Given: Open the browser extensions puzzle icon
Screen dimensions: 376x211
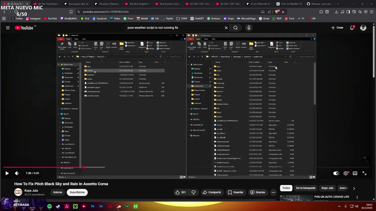Looking at the screenshot, I should (321, 12).
